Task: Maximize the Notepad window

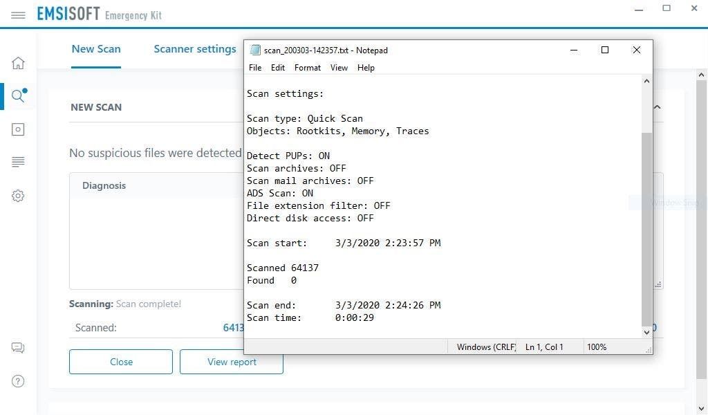Action: pos(605,50)
